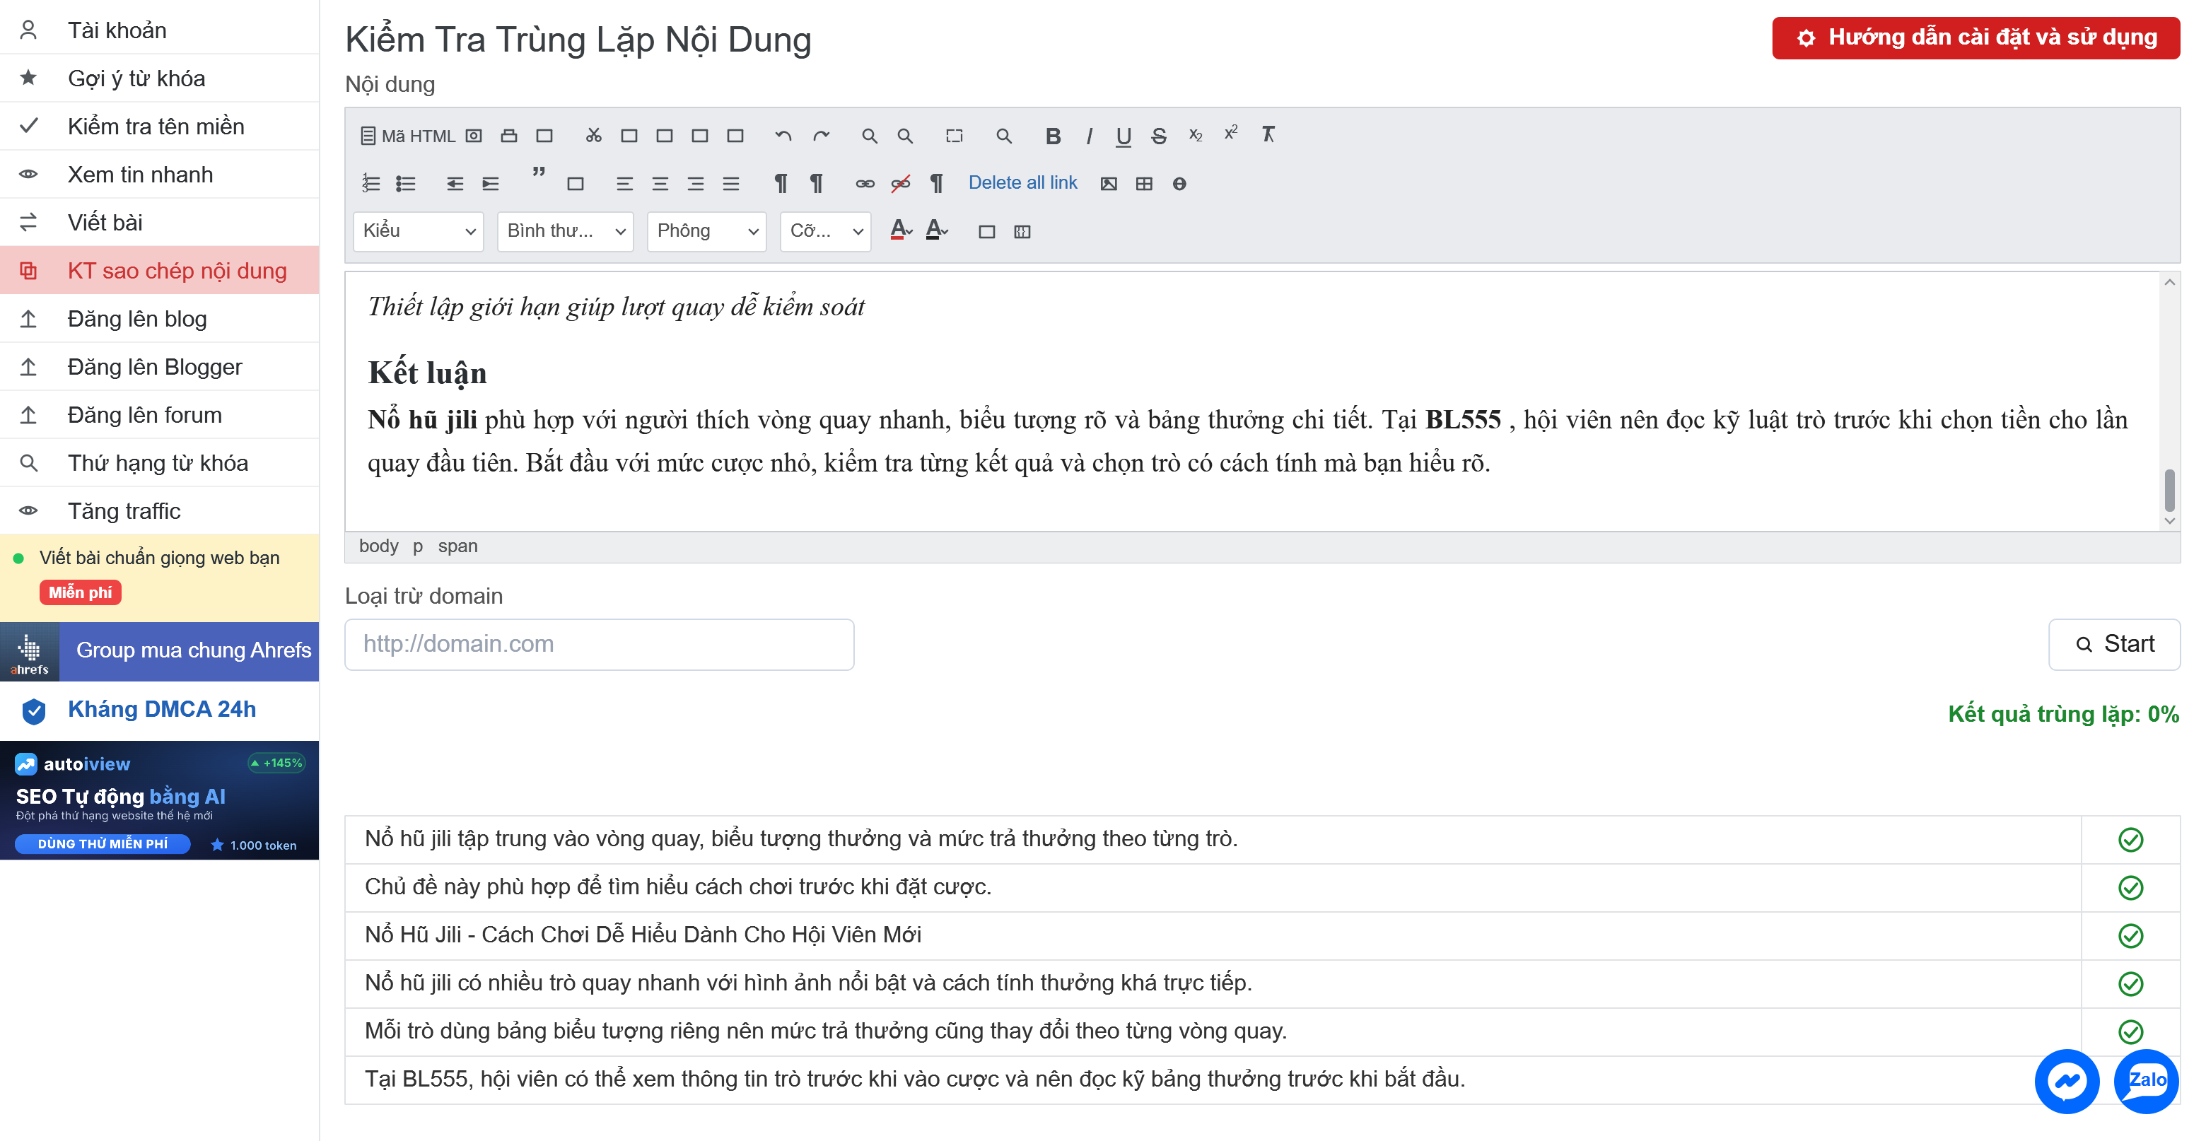Image resolution: width=2206 pixels, height=1141 pixels.
Task: Toggle the Superscript formatting button
Action: tap(1230, 134)
